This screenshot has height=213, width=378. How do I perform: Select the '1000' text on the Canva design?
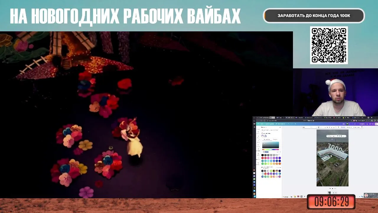point(335,148)
